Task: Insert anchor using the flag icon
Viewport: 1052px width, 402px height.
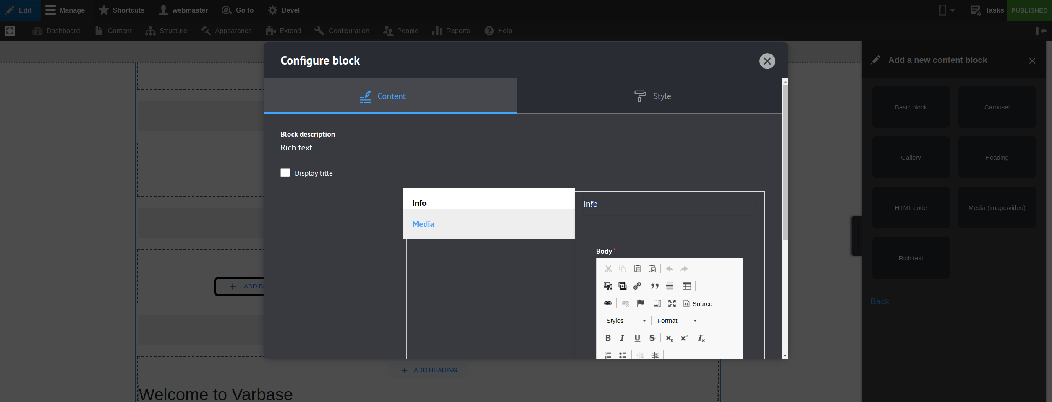Action: coord(640,303)
